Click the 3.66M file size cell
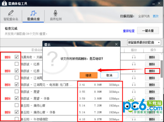Viewport: 164px width, 122px height. tap(98, 99)
